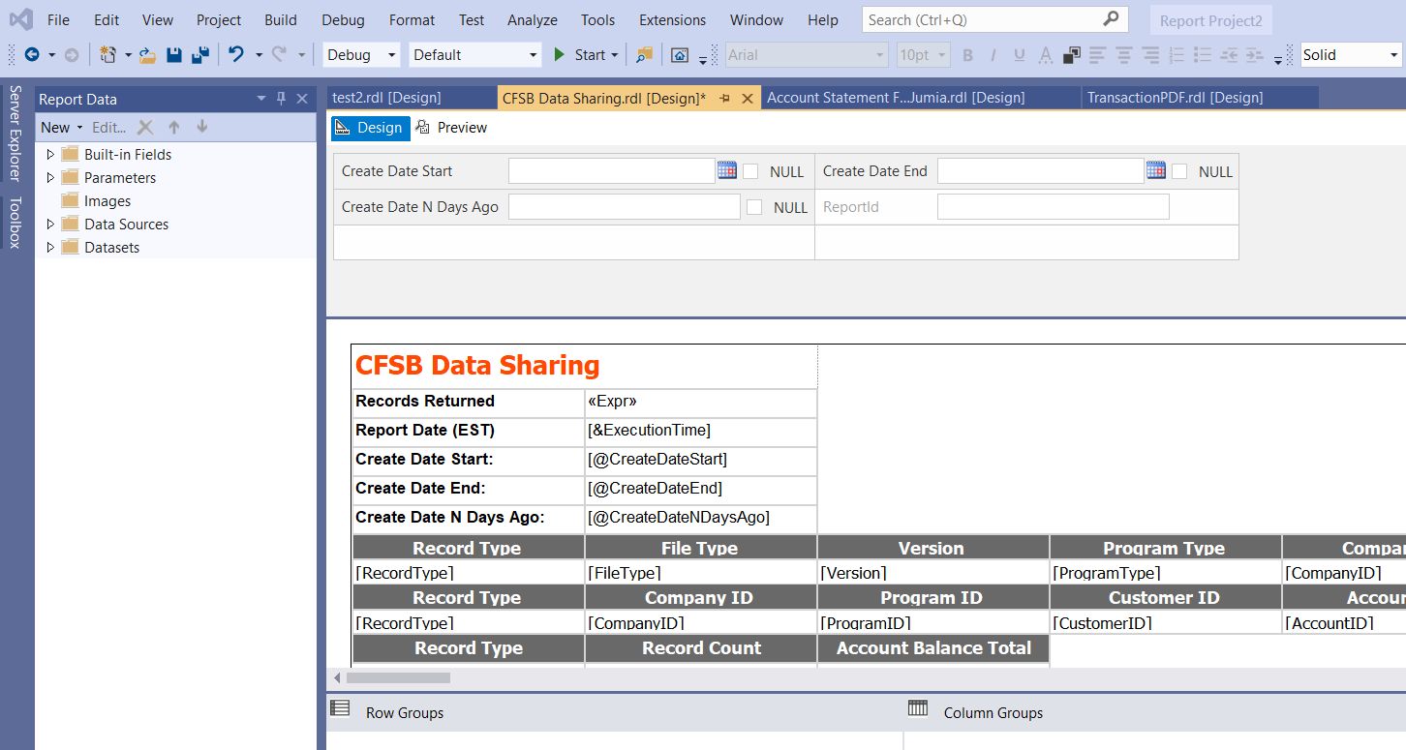
Task: Check NULL box for Create Date End
Action: [1179, 171]
